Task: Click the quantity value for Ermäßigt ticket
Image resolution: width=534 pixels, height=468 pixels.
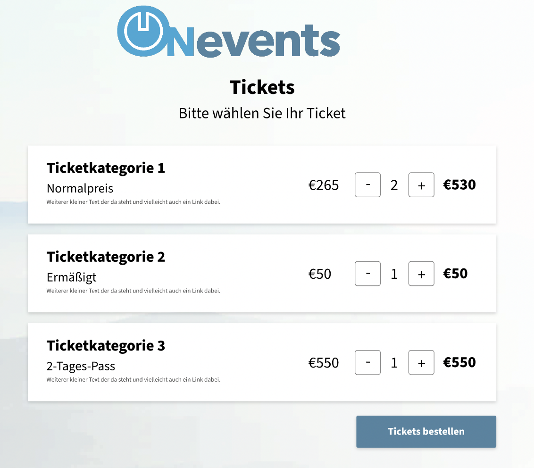Action: coord(394,274)
